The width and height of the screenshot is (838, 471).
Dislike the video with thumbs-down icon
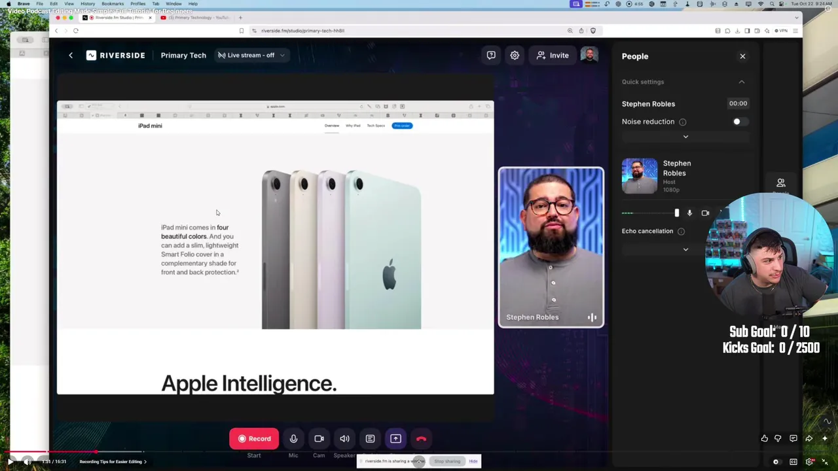click(x=778, y=439)
